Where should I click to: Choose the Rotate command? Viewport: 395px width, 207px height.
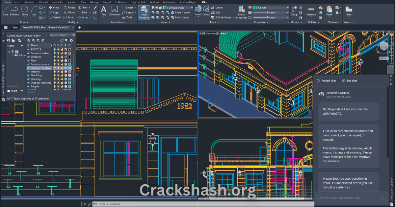pos(69,8)
